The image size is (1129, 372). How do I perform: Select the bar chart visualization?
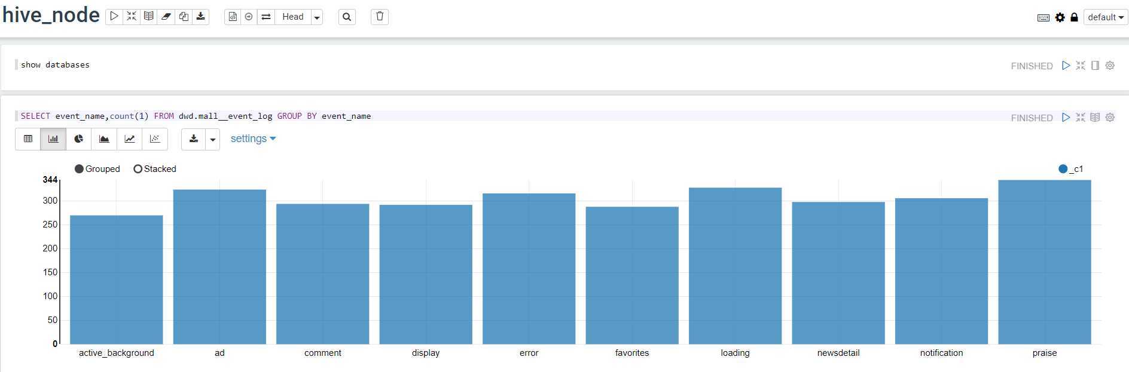53,139
